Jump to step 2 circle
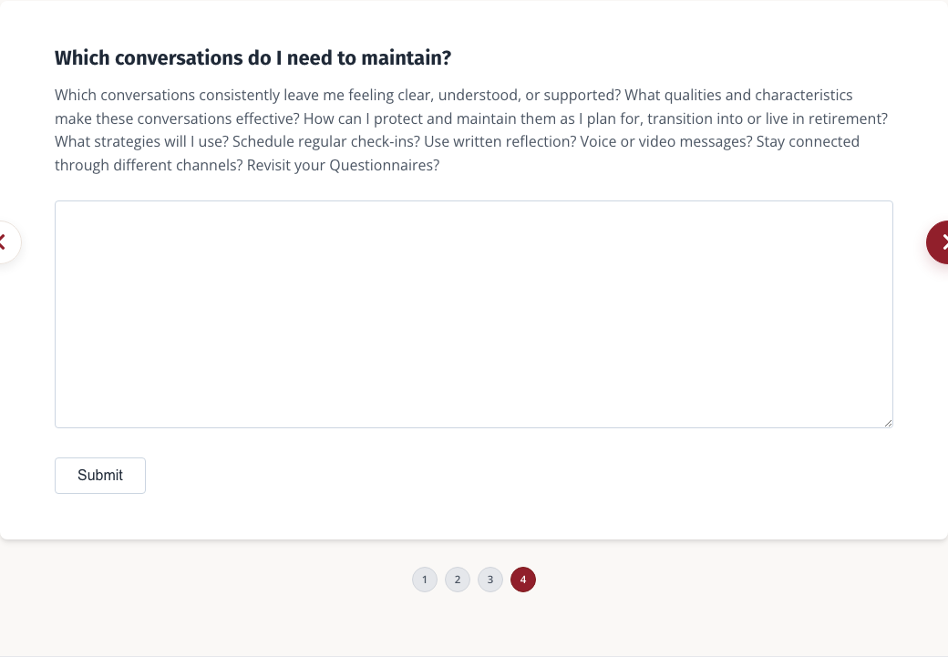 [x=458, y=580]
